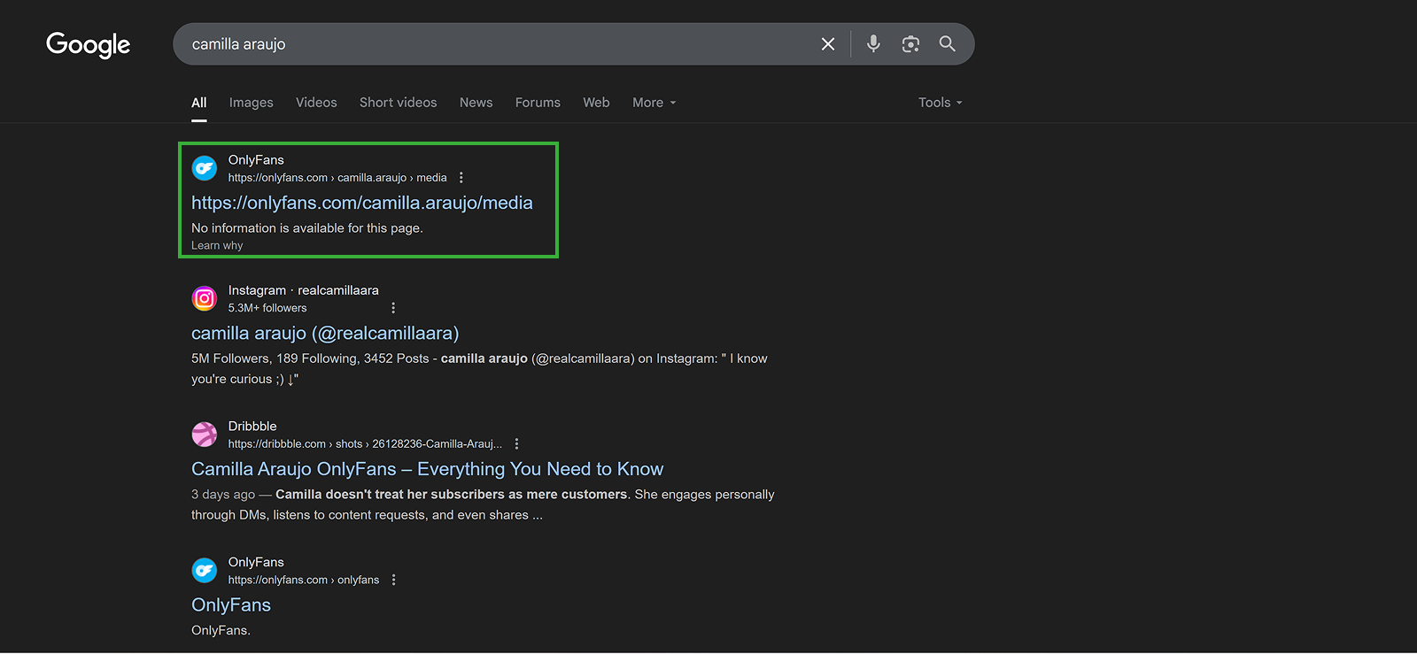The image size is (1417, 654).
Task: Click the Dribbble source name text
Action: (x=252, y=427)
